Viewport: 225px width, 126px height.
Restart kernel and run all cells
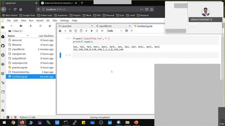102,31
